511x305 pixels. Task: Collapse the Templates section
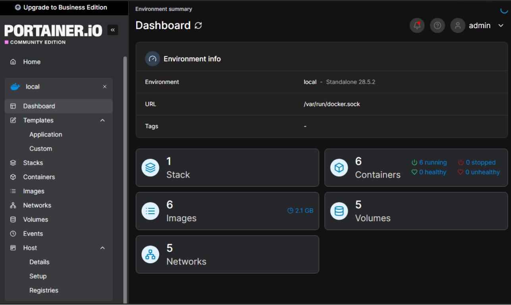[102, 120]
